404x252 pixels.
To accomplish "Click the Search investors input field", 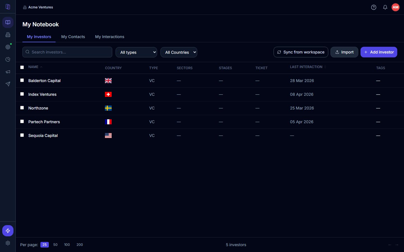I will (67, 52).
